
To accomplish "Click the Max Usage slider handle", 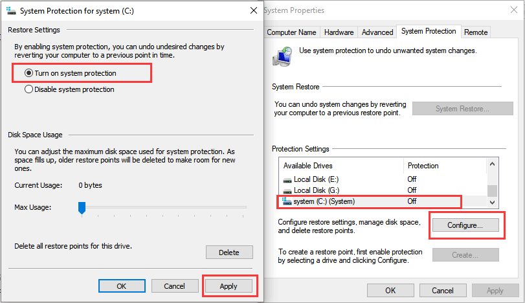I will coord(82,207).
